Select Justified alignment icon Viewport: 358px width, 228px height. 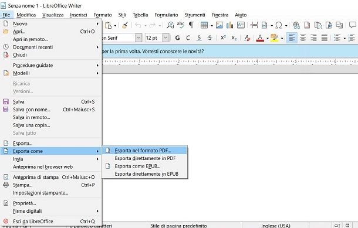324,38
